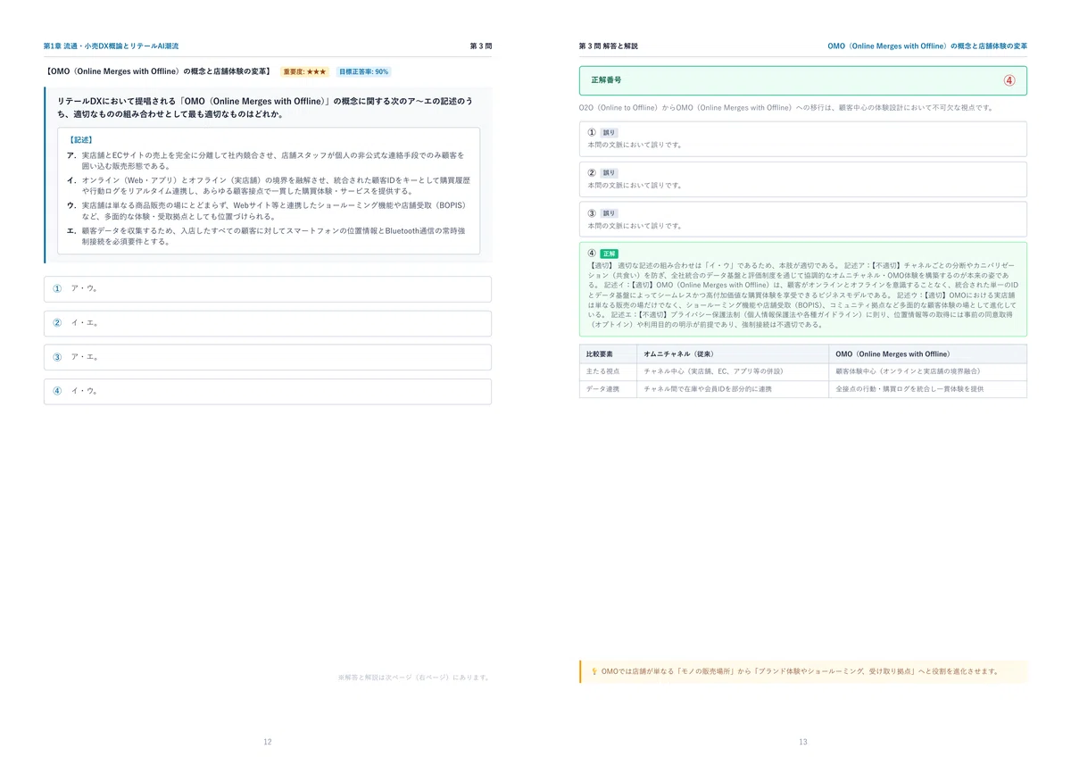The image size is (1071, 757).
Task: Click page number 13
Action: [803, 742]
